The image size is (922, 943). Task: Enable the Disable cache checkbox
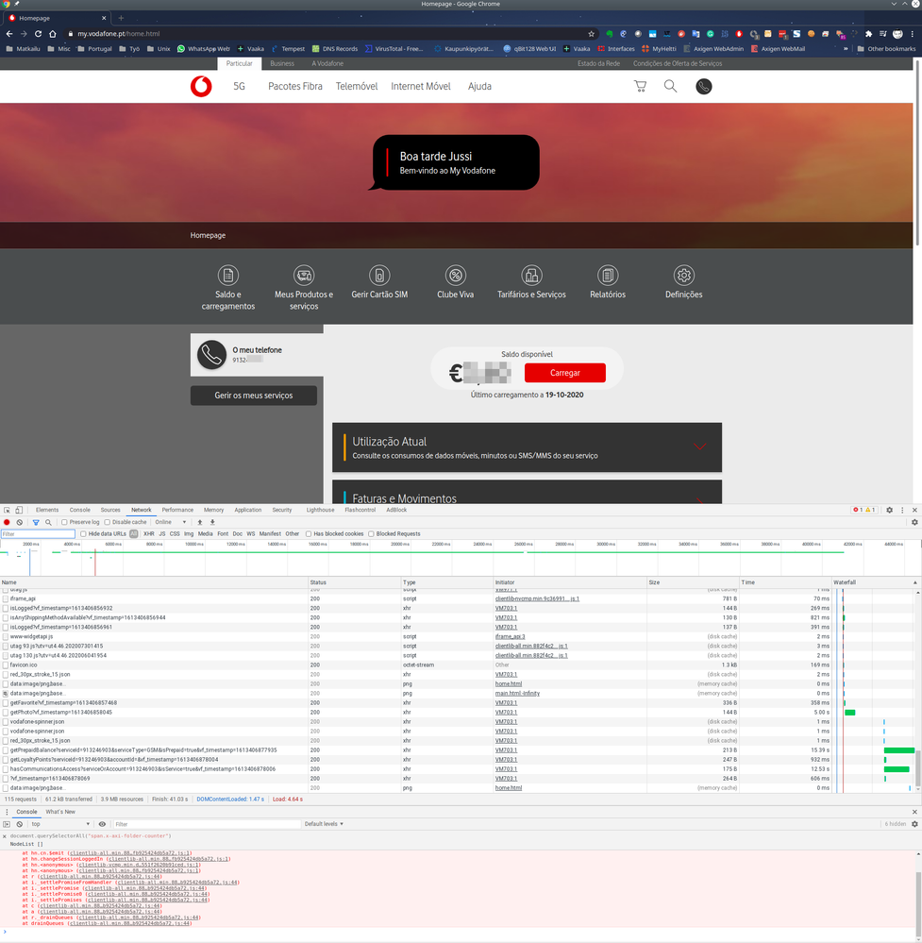106,521
